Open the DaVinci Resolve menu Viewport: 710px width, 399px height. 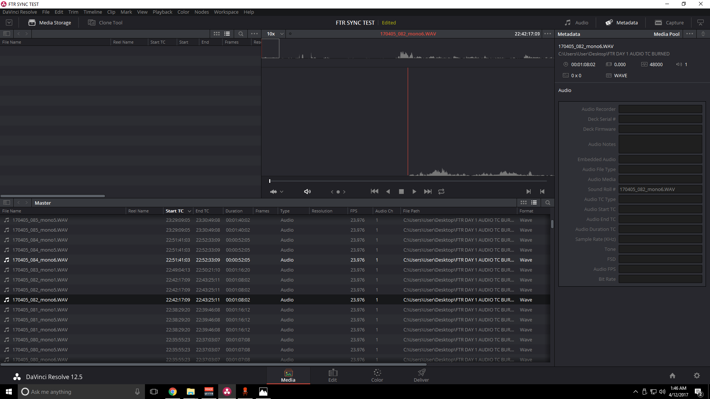pyautogui.click(x=20, y=12)
